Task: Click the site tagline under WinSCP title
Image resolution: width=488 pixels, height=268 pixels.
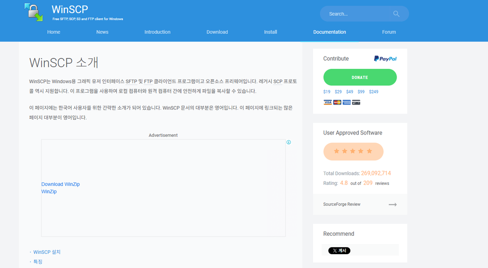Action: (x=88, y=19)
